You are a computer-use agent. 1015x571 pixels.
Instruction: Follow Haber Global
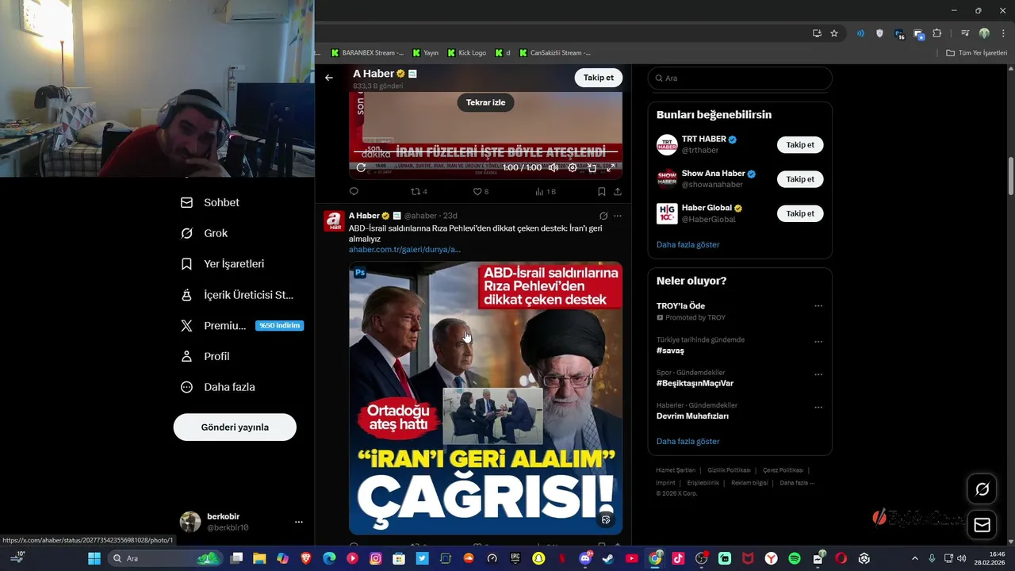[x=800, y=213]
